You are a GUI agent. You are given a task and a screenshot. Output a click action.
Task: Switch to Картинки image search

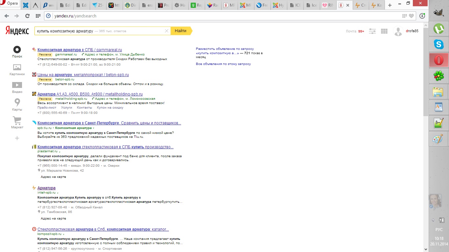[x=17, y=70]
